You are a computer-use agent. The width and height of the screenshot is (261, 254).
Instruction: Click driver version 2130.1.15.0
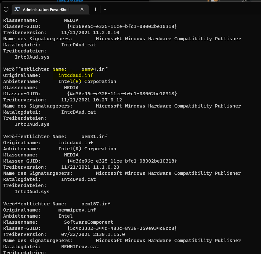(x=109, y=234)
